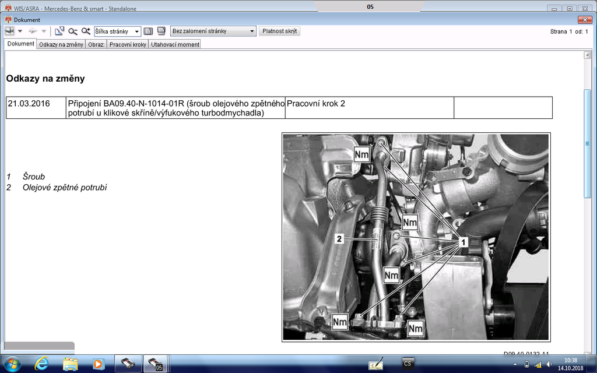This screenshot has width=597, height=373.
Task: Click the top Nm label next to upper pipe bolt
Action: 361,154
